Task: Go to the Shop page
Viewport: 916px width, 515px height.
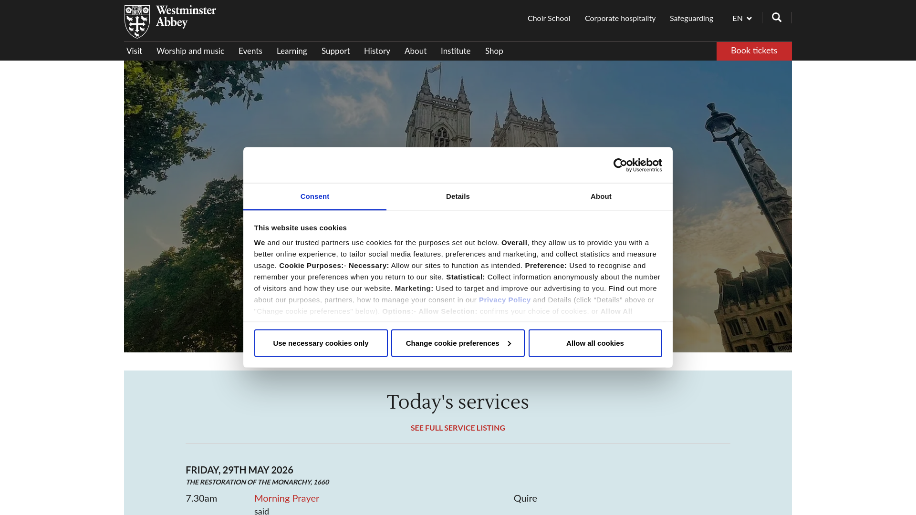Action: tap(494, 51)
